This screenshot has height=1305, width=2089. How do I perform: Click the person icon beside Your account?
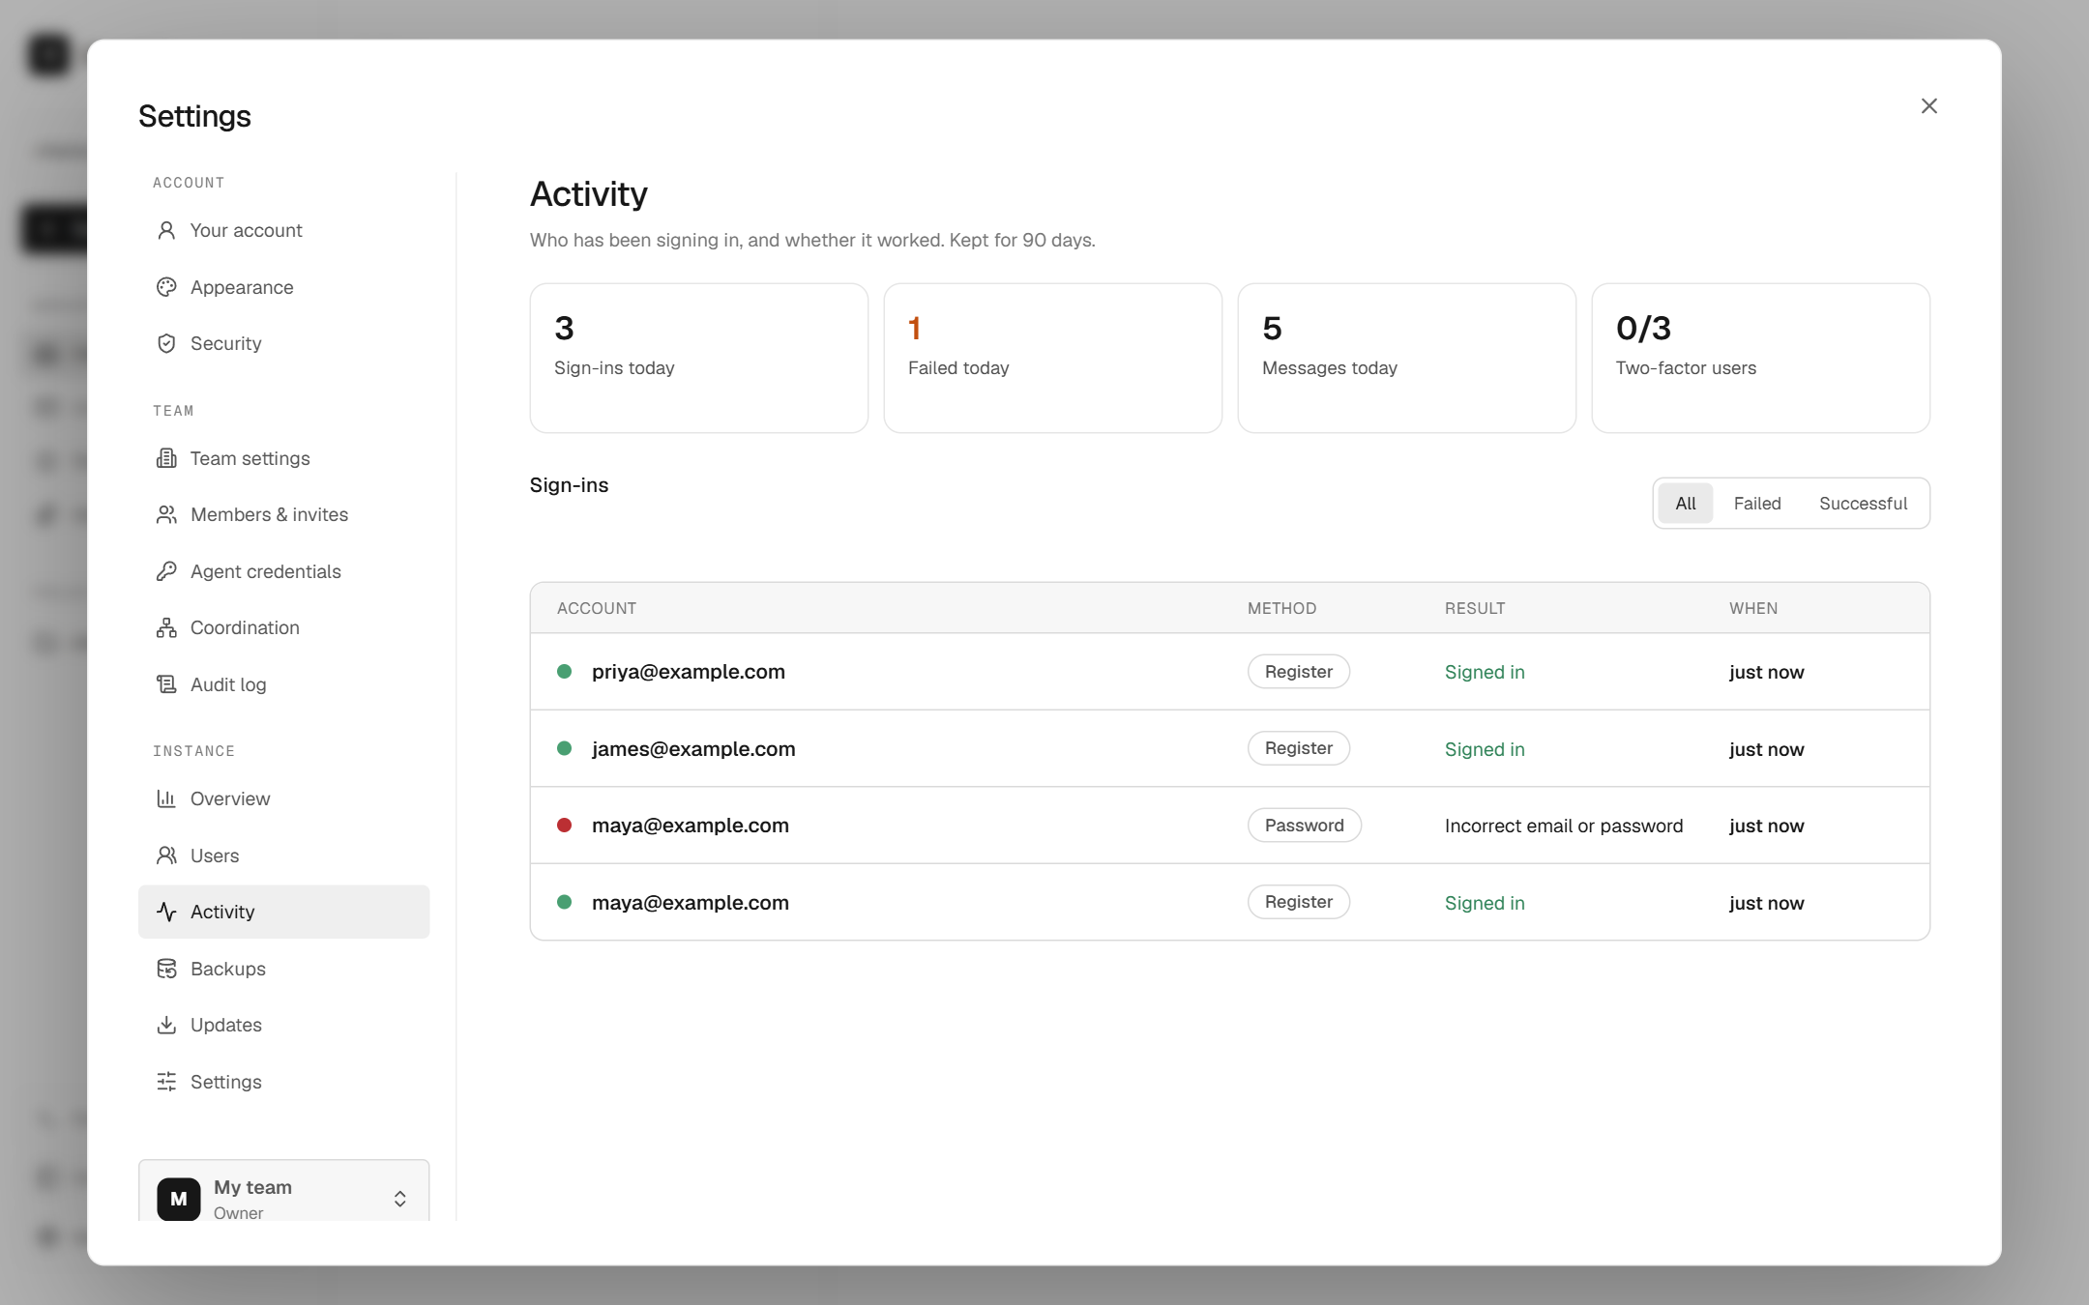click(166, 230)
